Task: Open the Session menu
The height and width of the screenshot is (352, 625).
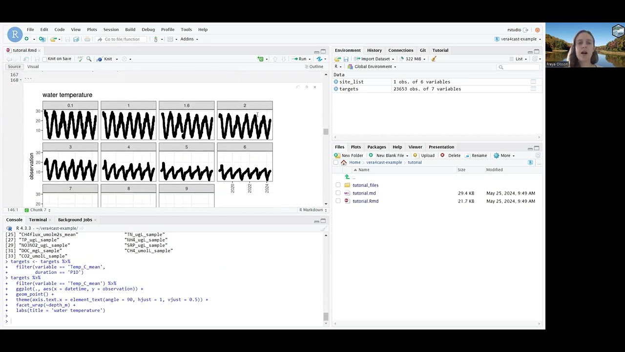Action: point(111,29)
